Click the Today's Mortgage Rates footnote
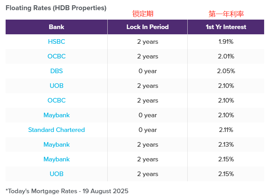Viewport: 268px width, 196px height. coord(67,191)
